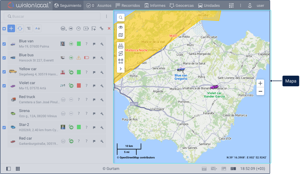The image size is (300, 174).
Task: Select the distance measurement ruler tool
Action: pos(121,46)
